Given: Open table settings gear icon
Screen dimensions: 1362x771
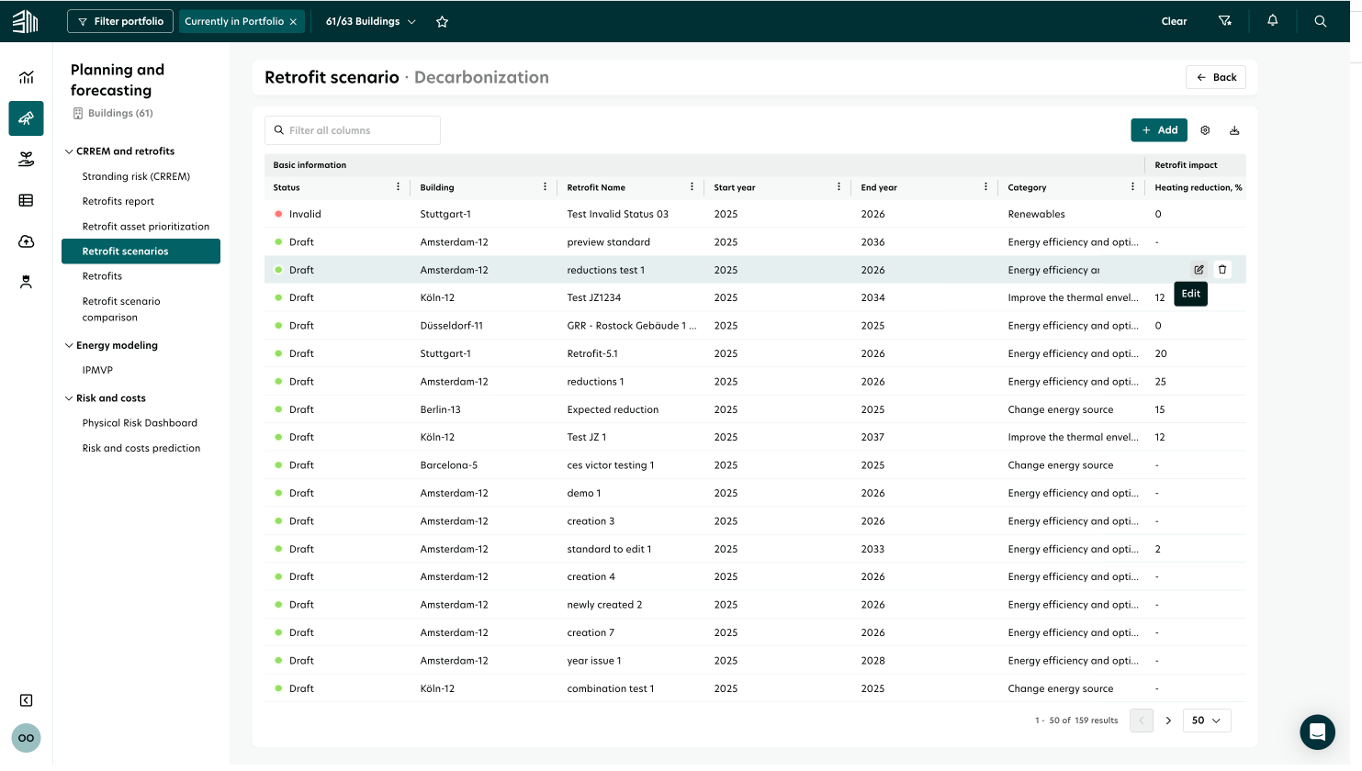Looking at the screenshot, I should [1205, 130].
